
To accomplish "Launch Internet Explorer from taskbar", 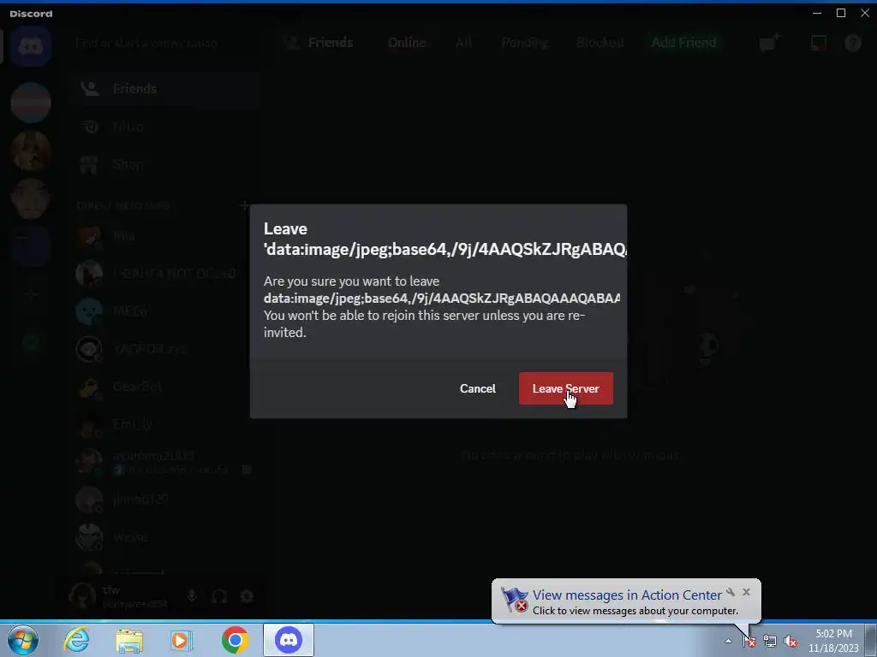I will tap(76, 640).
